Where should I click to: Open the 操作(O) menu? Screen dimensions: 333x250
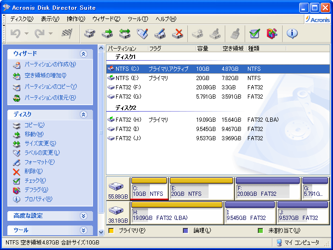click(x=76, y=19)
